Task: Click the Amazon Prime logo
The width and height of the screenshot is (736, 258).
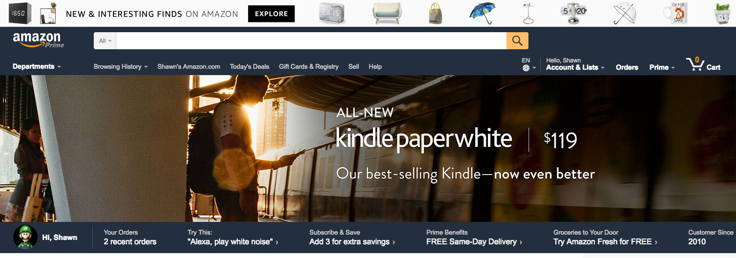Action: pos(38,40)
